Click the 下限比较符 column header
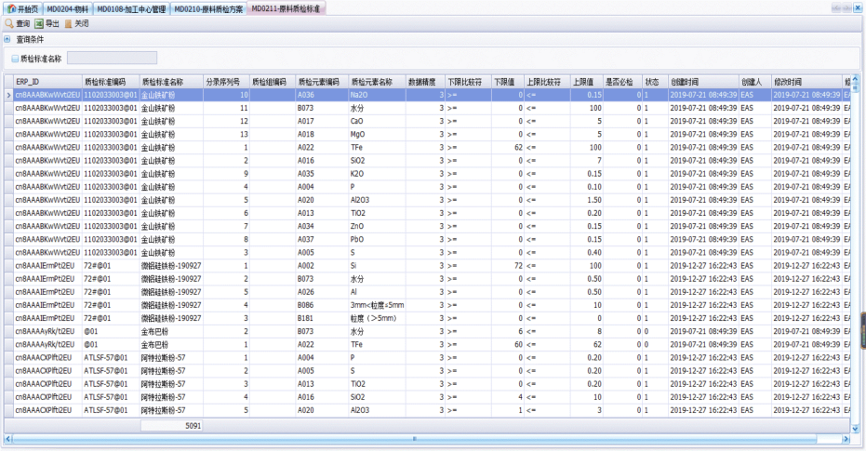866x451 pixels. (x=469, y=82)
